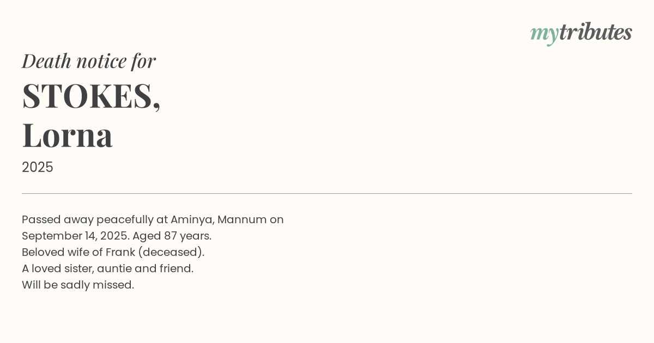
Task: Click the word "(deceased)"
Action: tap(171, 252)
